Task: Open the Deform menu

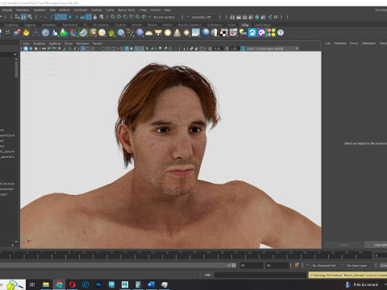Action: [64, 10]
